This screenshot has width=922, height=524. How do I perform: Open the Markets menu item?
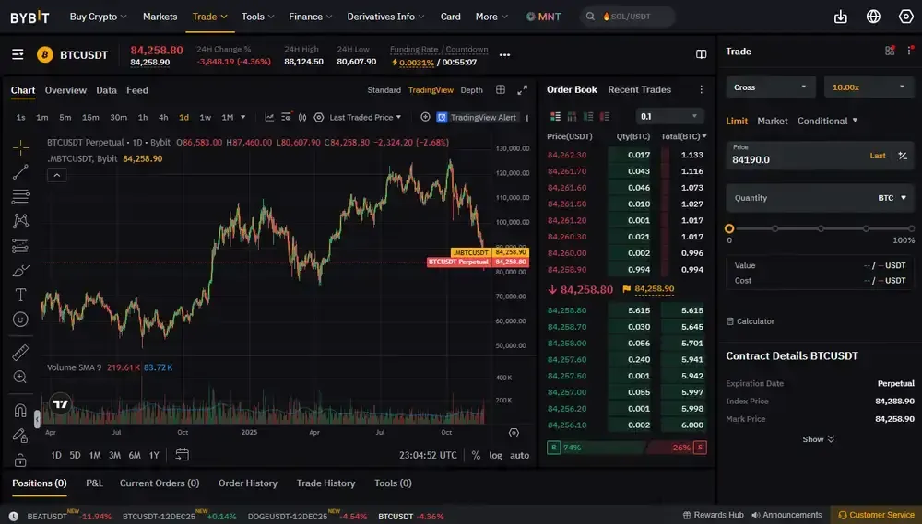click(x=160, y=17)
